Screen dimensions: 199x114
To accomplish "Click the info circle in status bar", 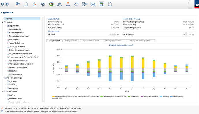I will click(x=2, y=111).
